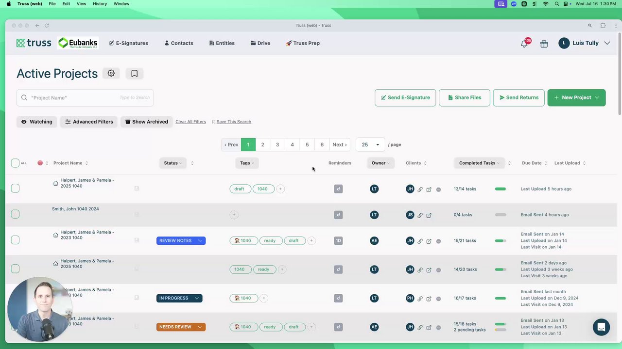Click the Eubanks company logo
This screenshot has width=622, height=349.
point(78,43)
